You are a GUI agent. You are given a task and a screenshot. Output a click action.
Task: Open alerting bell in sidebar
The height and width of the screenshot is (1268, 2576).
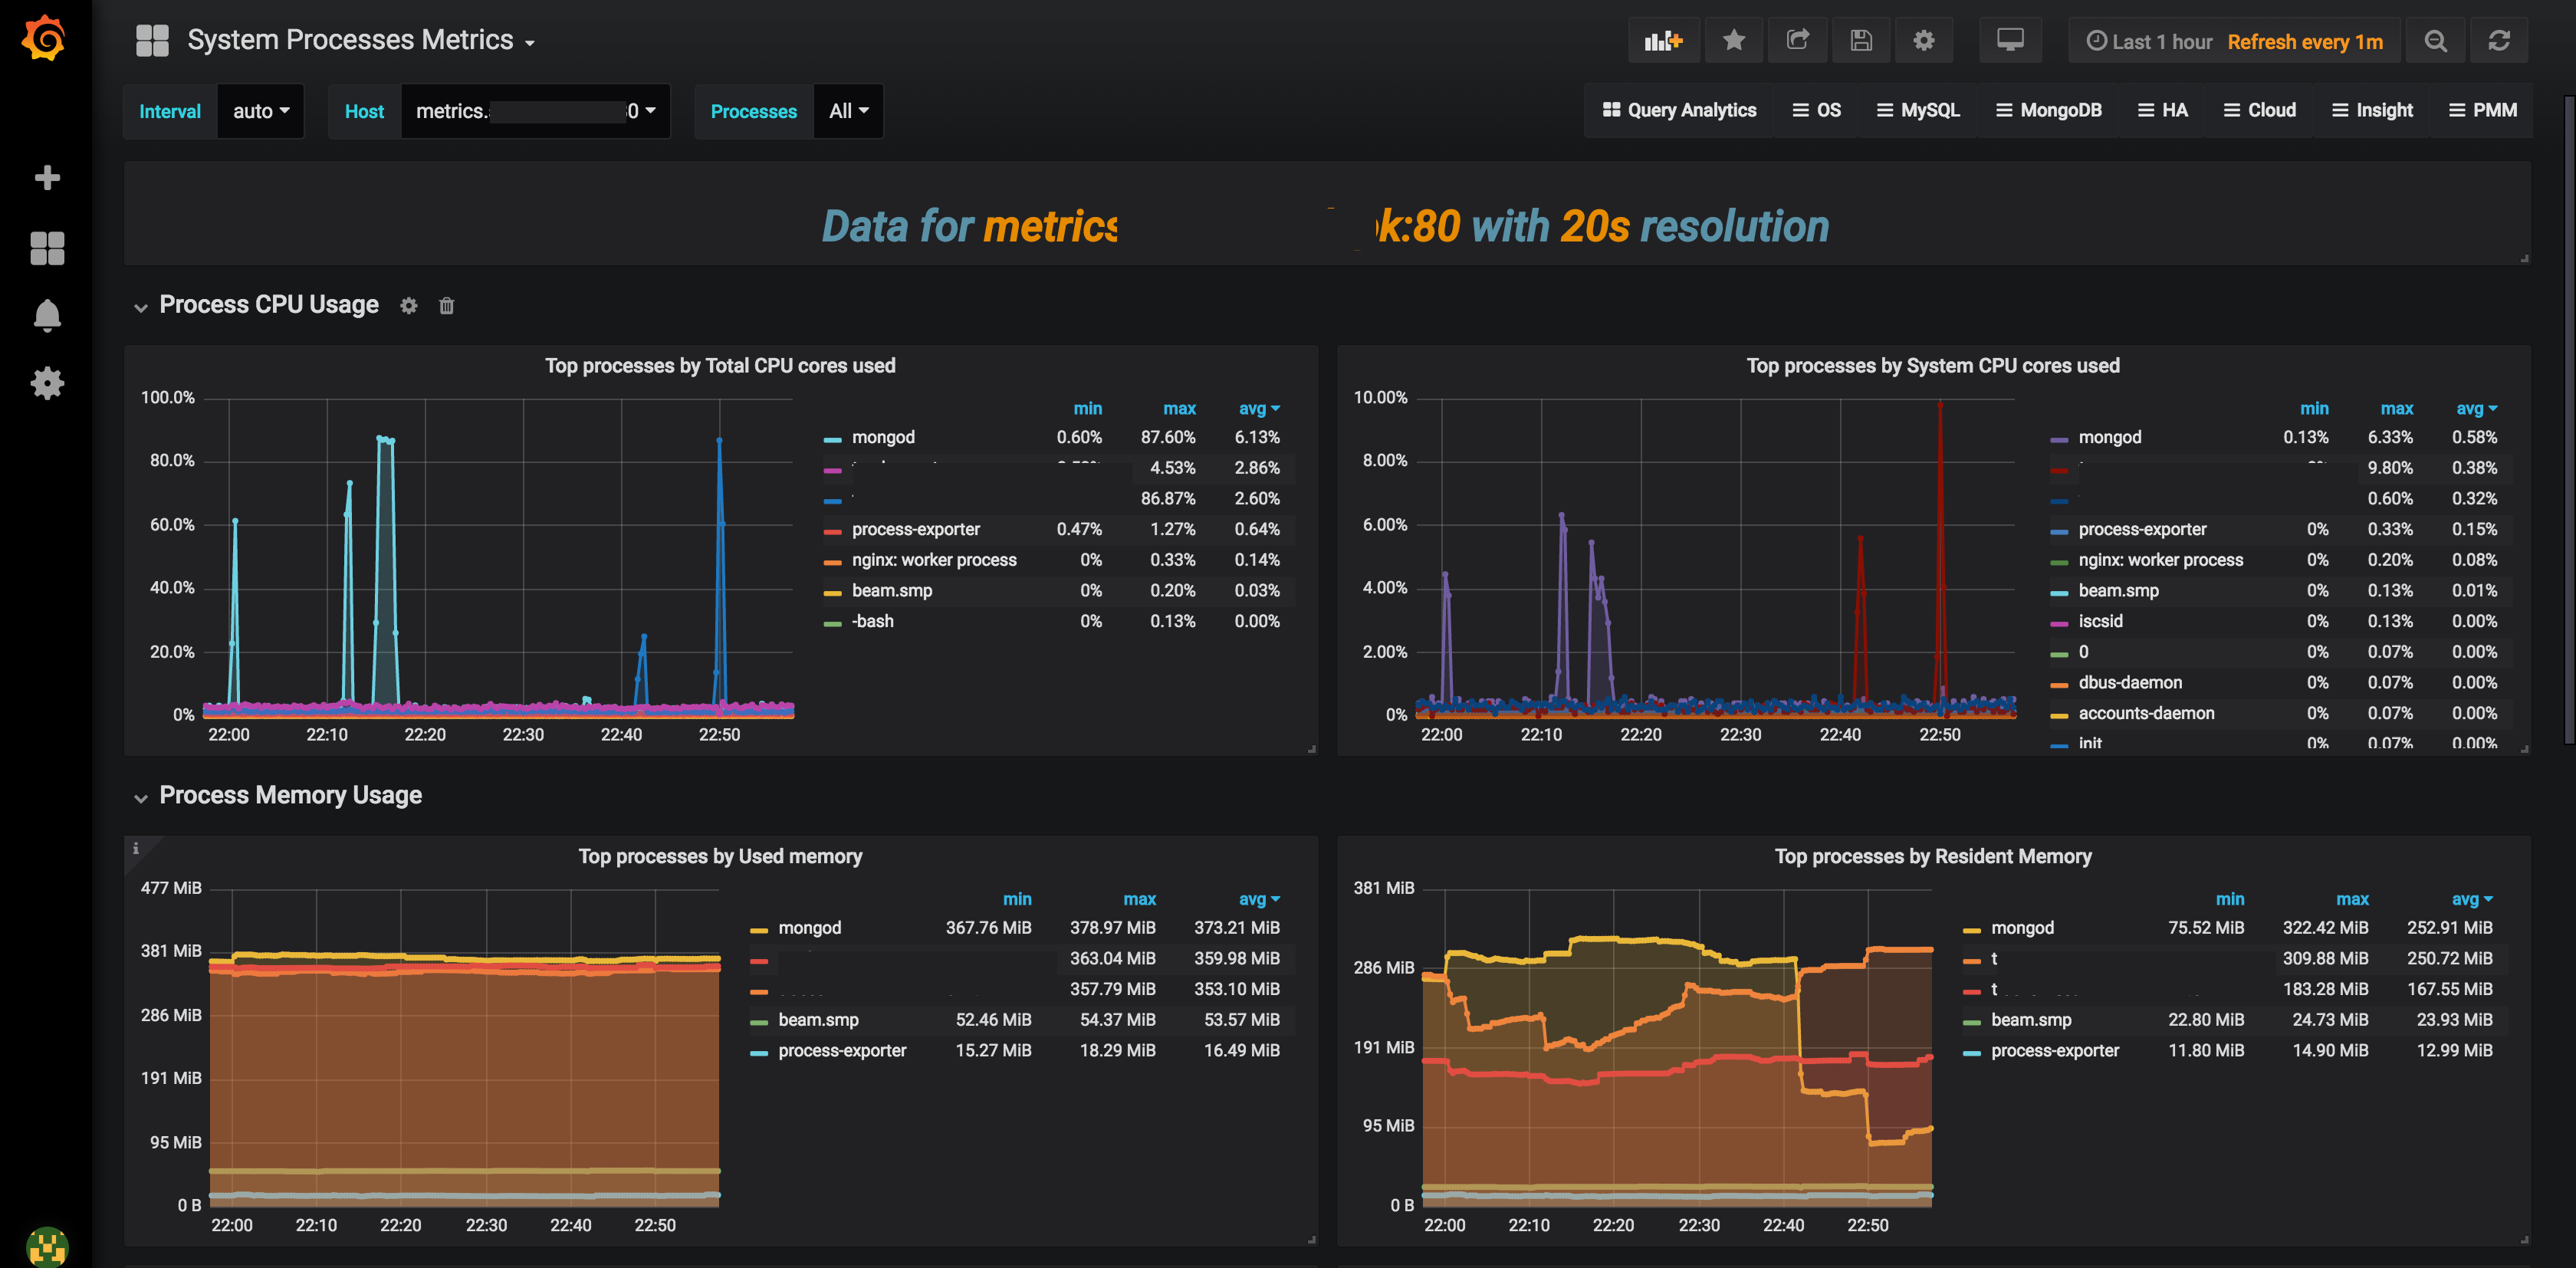(47, 316)
